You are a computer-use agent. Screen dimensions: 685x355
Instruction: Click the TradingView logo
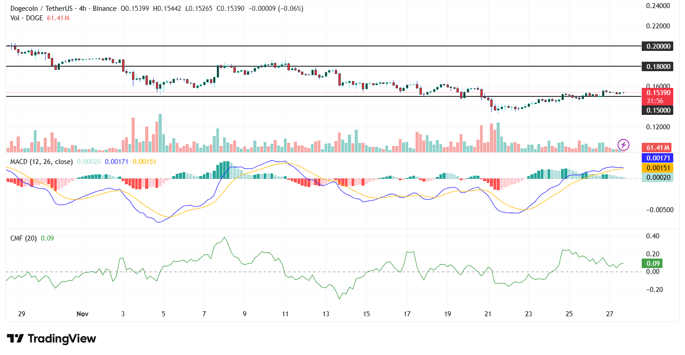click(51, 338)
